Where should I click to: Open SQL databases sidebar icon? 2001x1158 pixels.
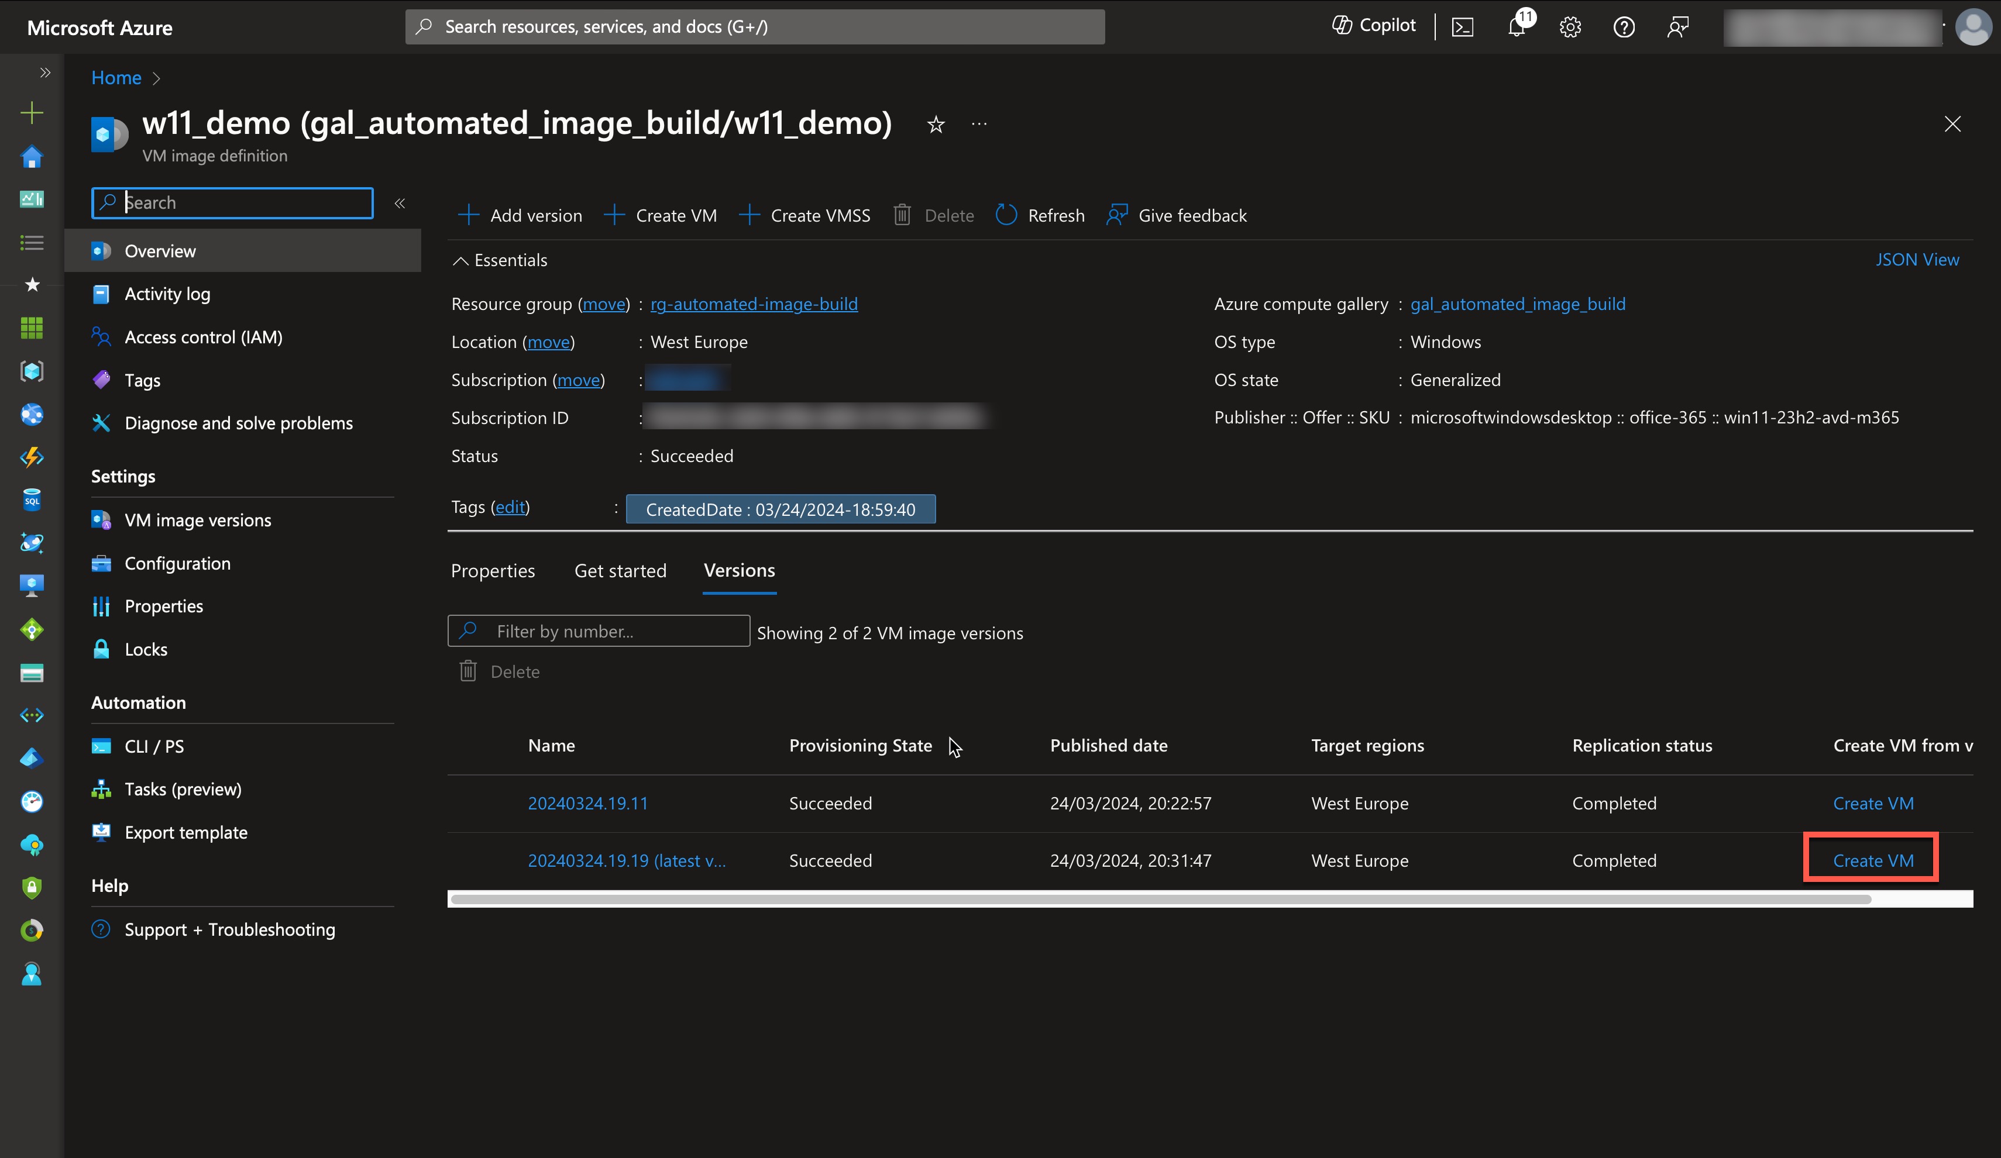tap(32, 499)
